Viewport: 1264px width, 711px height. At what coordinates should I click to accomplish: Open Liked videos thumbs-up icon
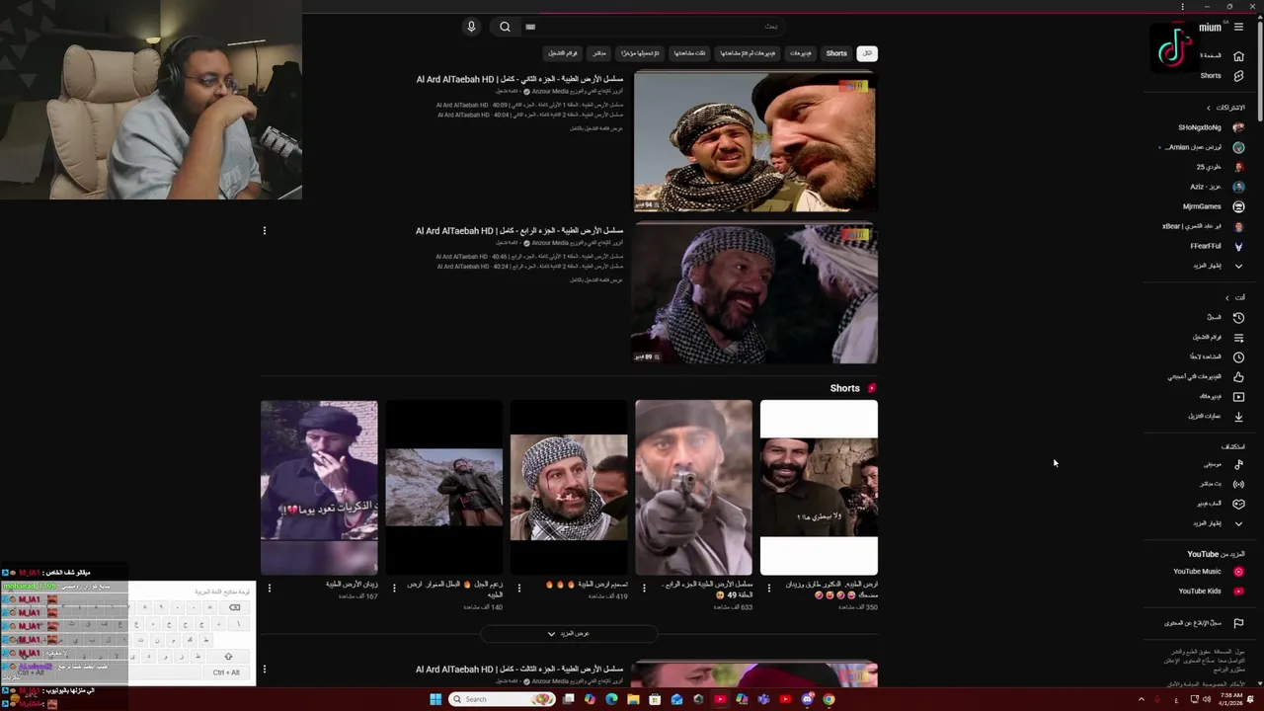1238,376
